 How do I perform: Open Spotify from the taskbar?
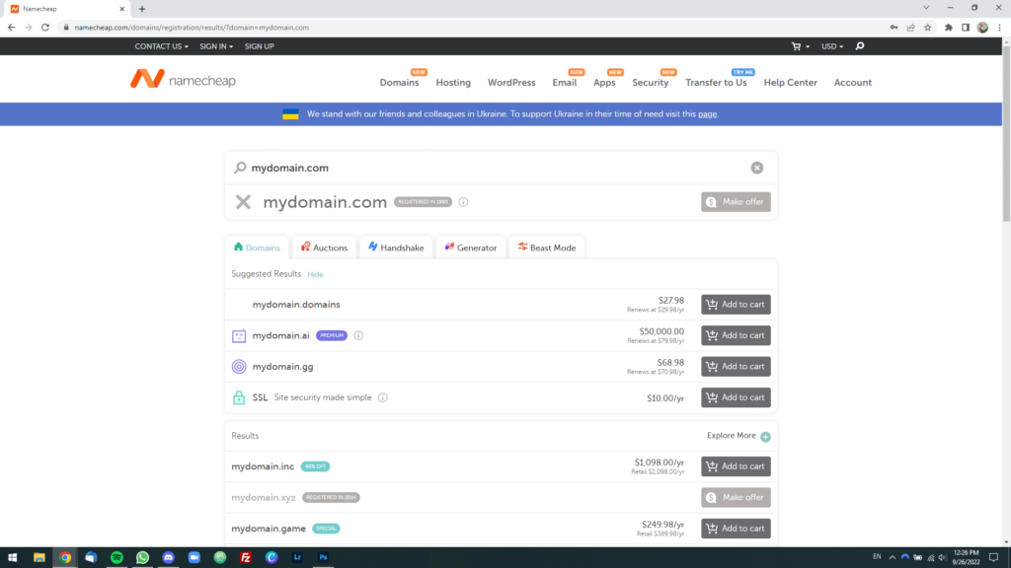[117, 558]
